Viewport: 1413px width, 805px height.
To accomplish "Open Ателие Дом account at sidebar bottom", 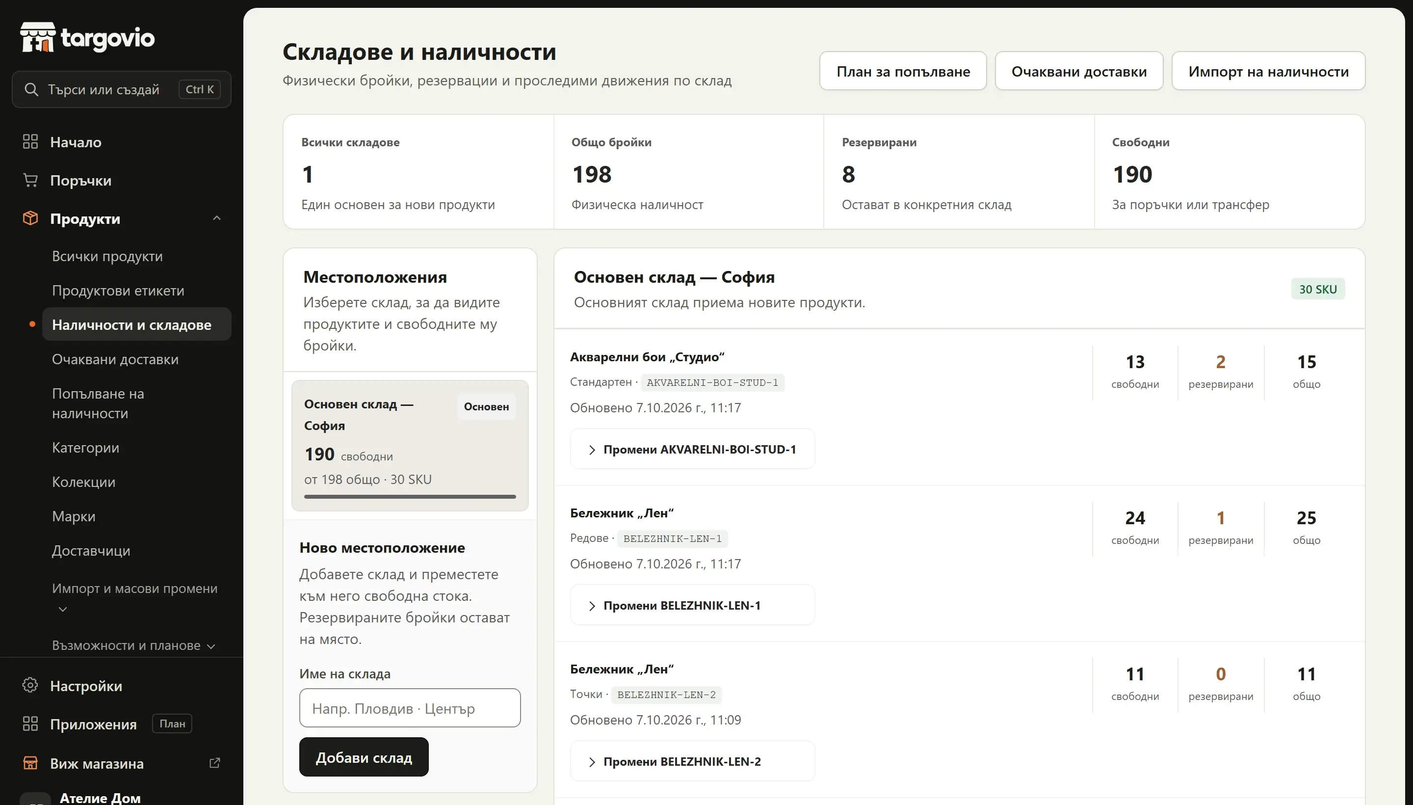I will (x=100, y=797).
